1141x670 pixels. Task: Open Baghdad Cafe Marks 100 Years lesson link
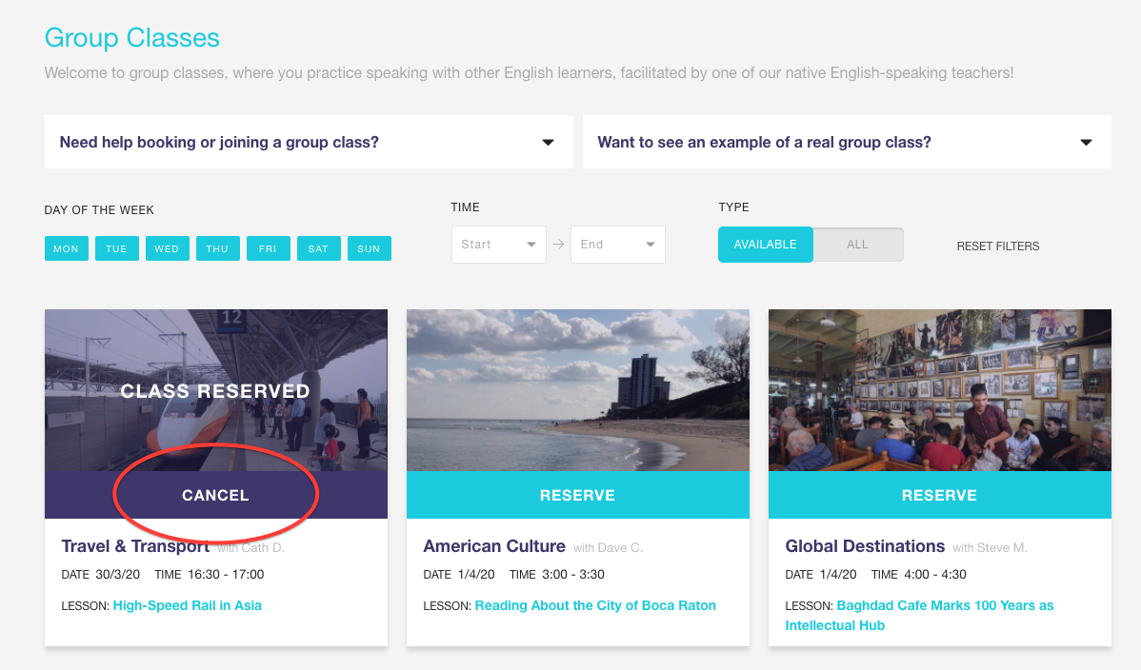coord(919,616)
